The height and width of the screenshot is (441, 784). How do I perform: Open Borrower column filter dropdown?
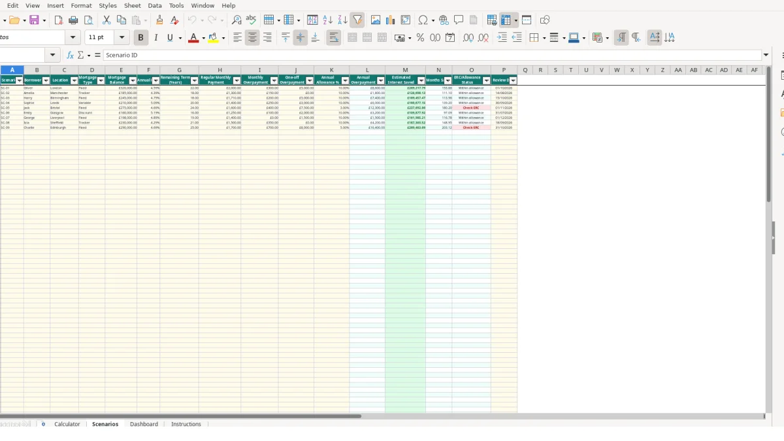click(x=46, y=80)
